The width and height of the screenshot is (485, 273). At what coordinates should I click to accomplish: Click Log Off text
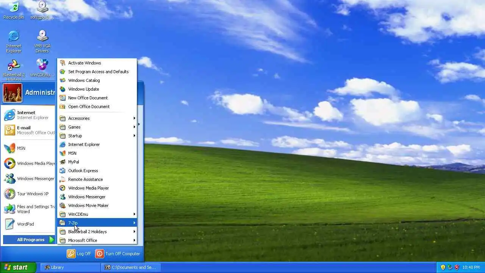click(84, 254)
